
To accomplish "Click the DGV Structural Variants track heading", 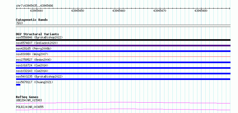I will point(37,34).
